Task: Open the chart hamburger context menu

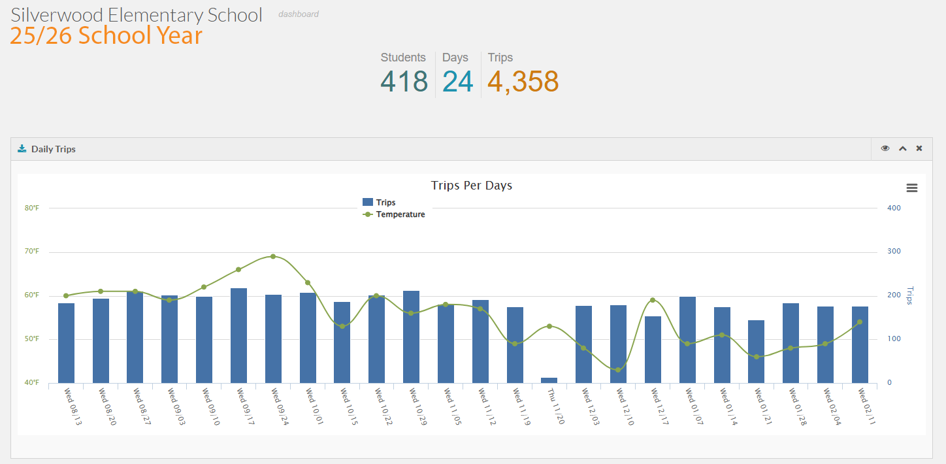Action: click(912, 188)
